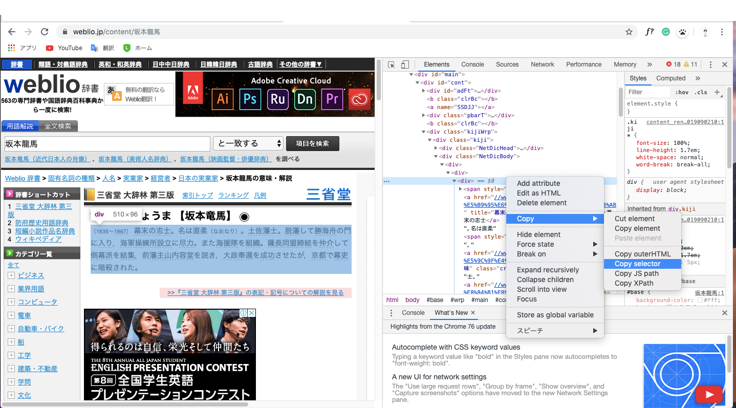
Task: Add new style rule with plus icon
Action: pos(717,92)
